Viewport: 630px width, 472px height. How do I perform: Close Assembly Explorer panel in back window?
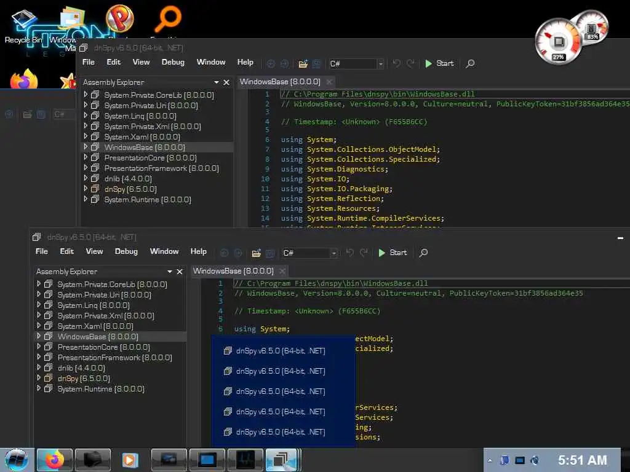226,82
